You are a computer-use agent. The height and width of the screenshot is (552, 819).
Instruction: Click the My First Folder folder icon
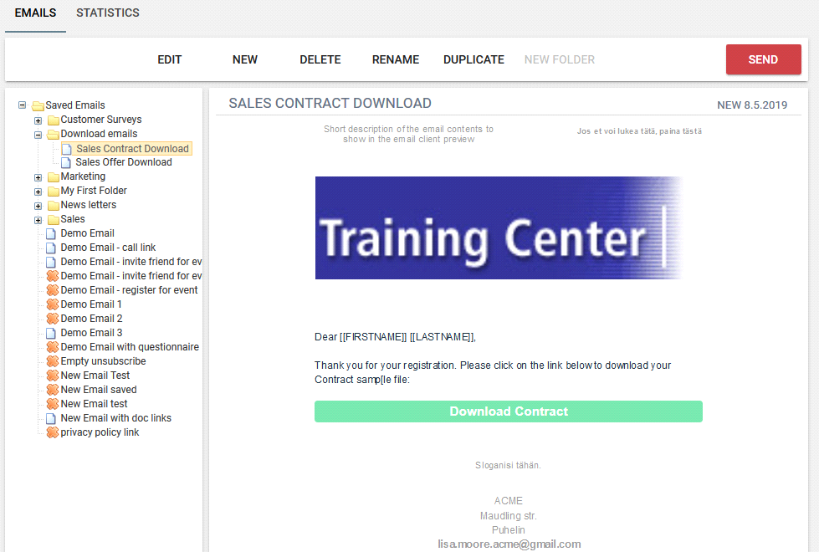(54, 192)
